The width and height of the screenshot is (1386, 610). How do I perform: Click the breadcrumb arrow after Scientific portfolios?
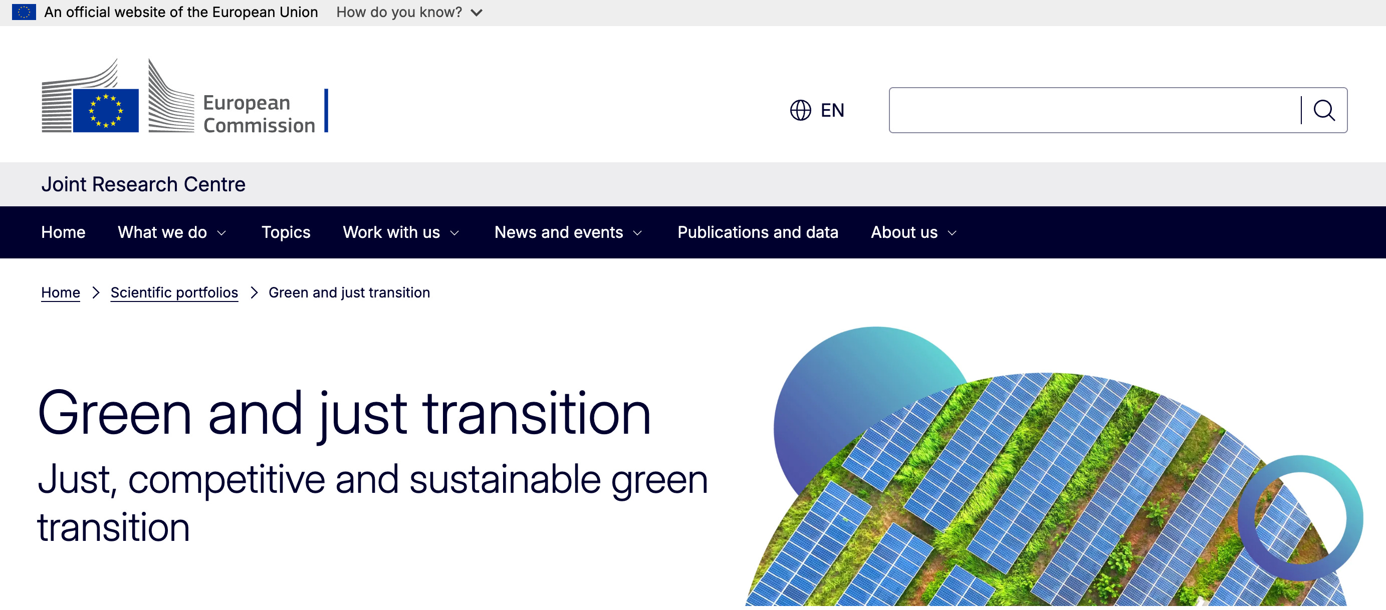click(x=254, y=292)
